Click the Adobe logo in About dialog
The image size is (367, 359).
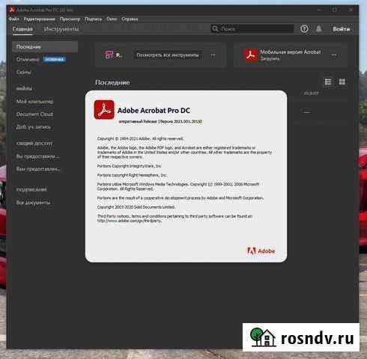pos(261,251)
